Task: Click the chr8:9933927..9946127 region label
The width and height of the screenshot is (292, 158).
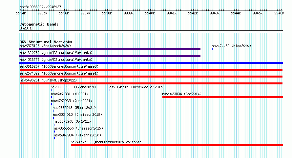Action: [x=40, y=7]
